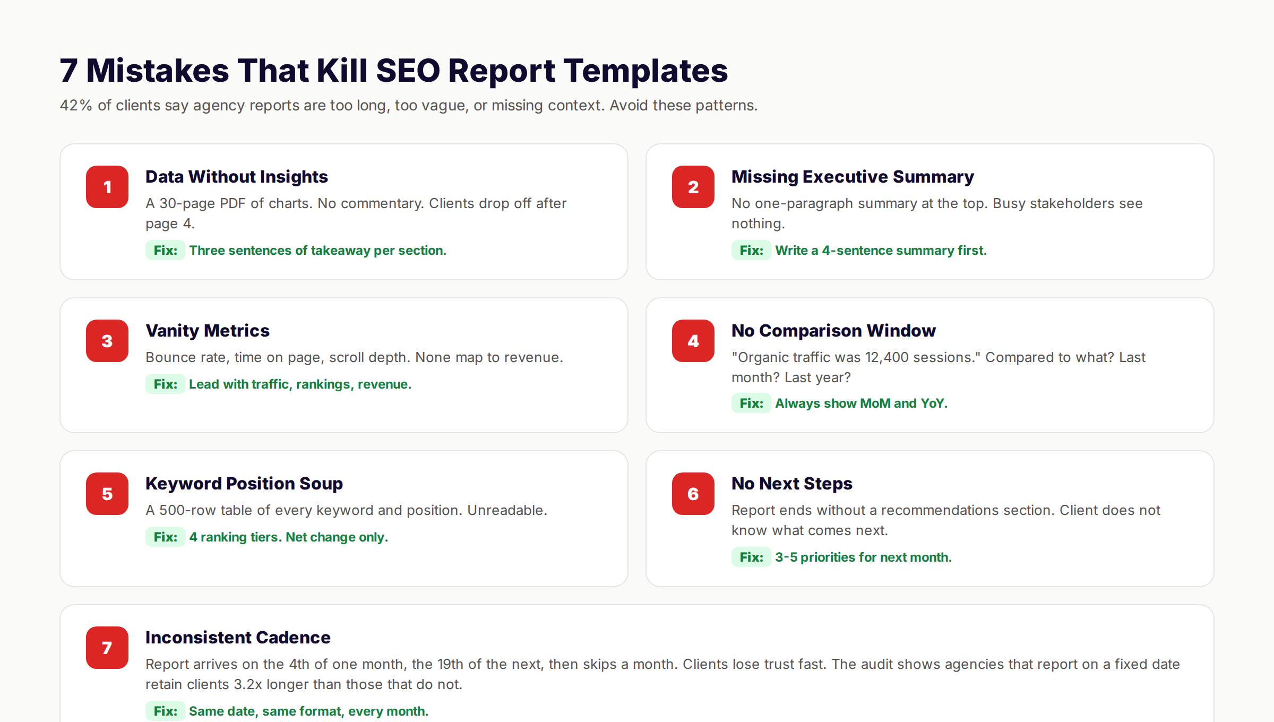The height and width of the screenshot is (722, 1274).
Task: Click the 'Inconsistent Cadence' heading
Action: pyautogui.click(x=238, y=638)
